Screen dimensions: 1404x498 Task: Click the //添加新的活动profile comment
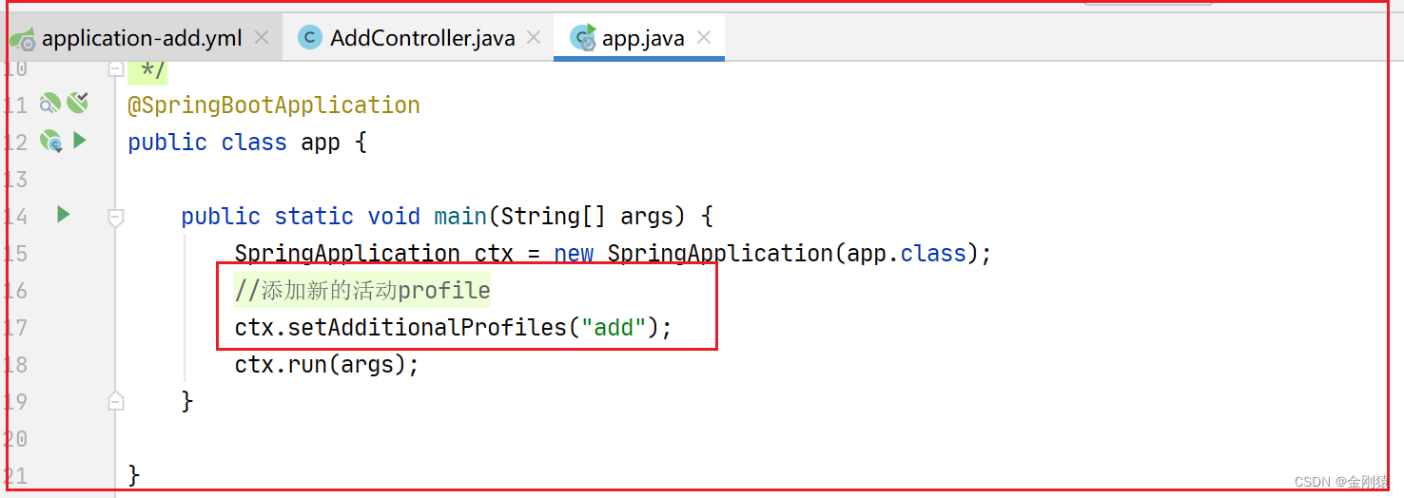362,290
